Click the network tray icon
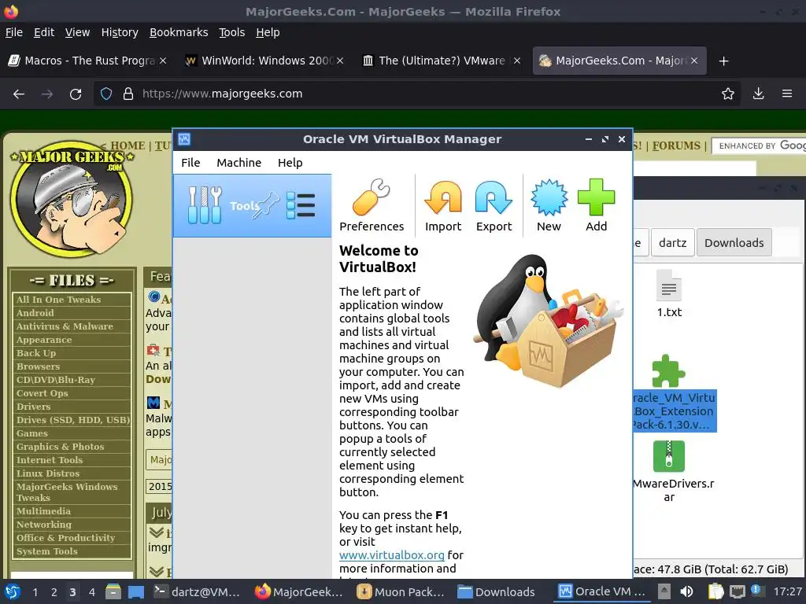 (x=738, y=591)
